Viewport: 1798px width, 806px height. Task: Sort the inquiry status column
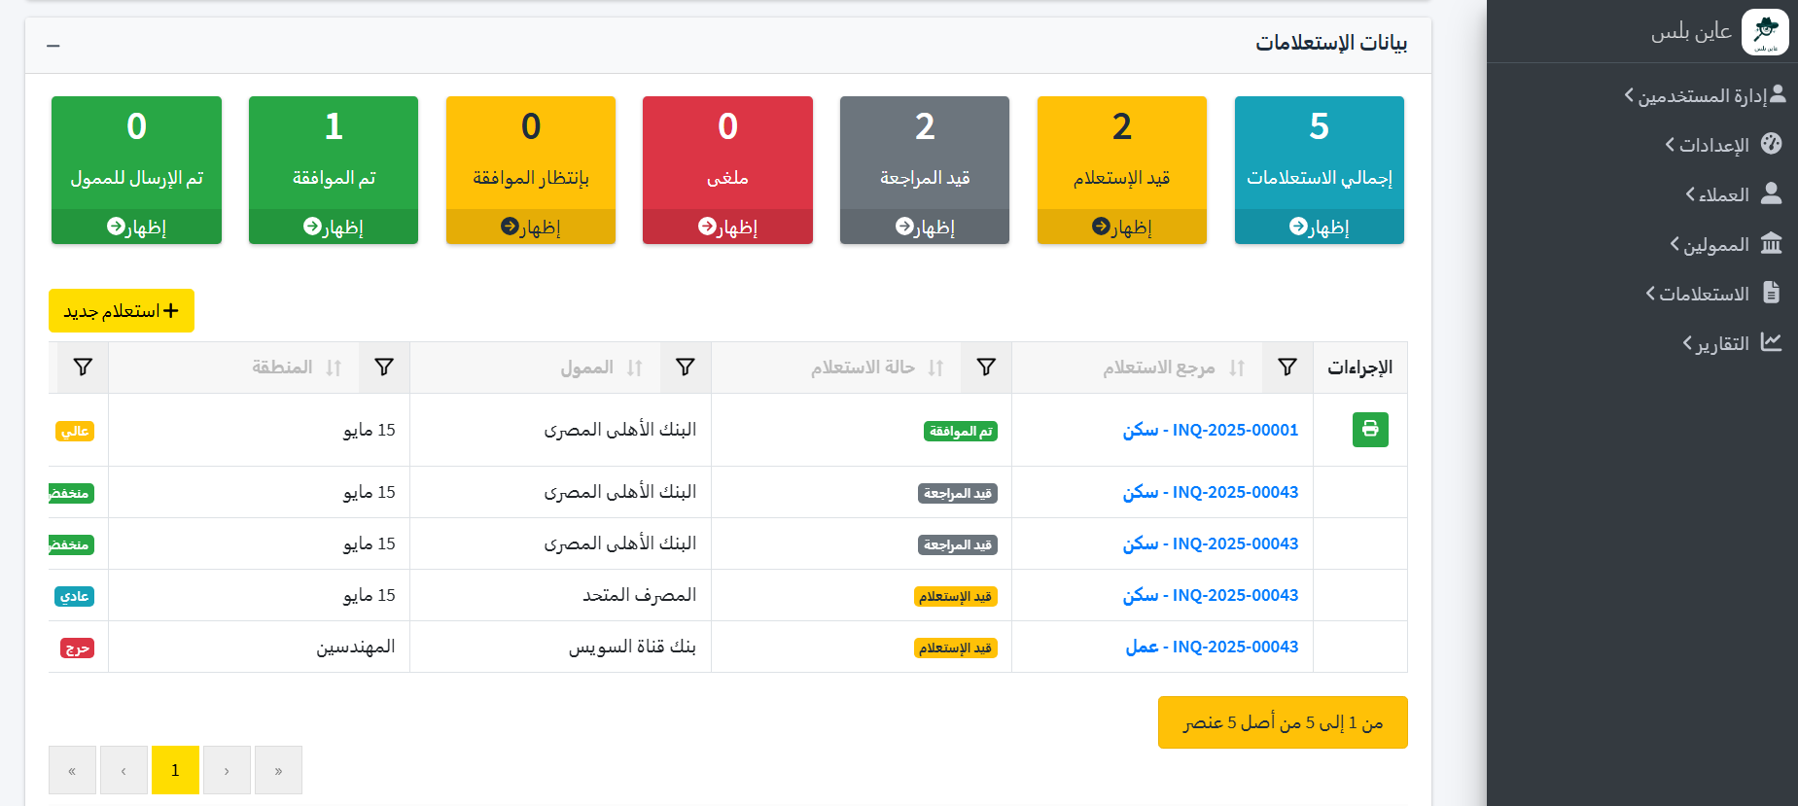click(935, 368)
